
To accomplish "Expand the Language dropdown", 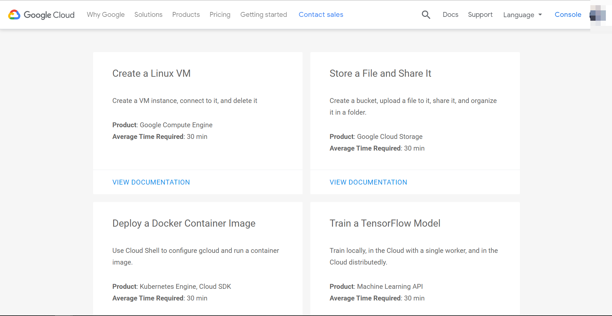I will click(x=519, y=15).
